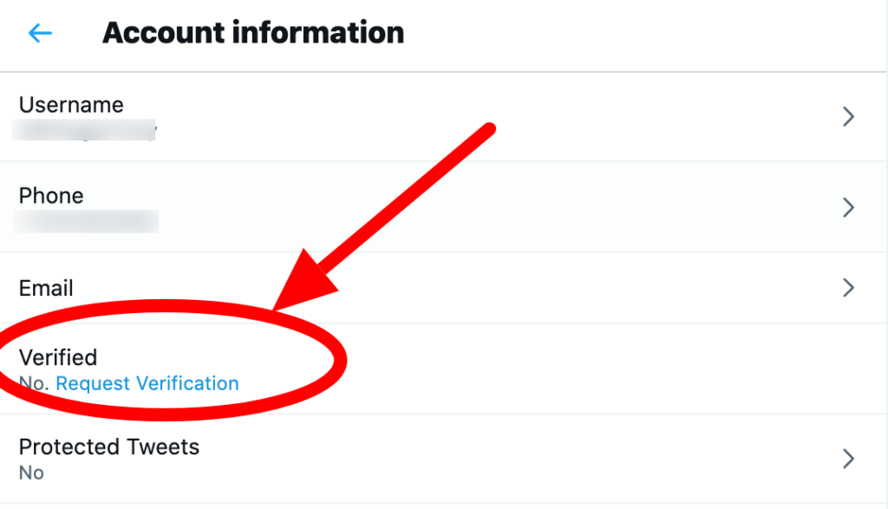Click the blurred phone number value

tap(87, 220)
